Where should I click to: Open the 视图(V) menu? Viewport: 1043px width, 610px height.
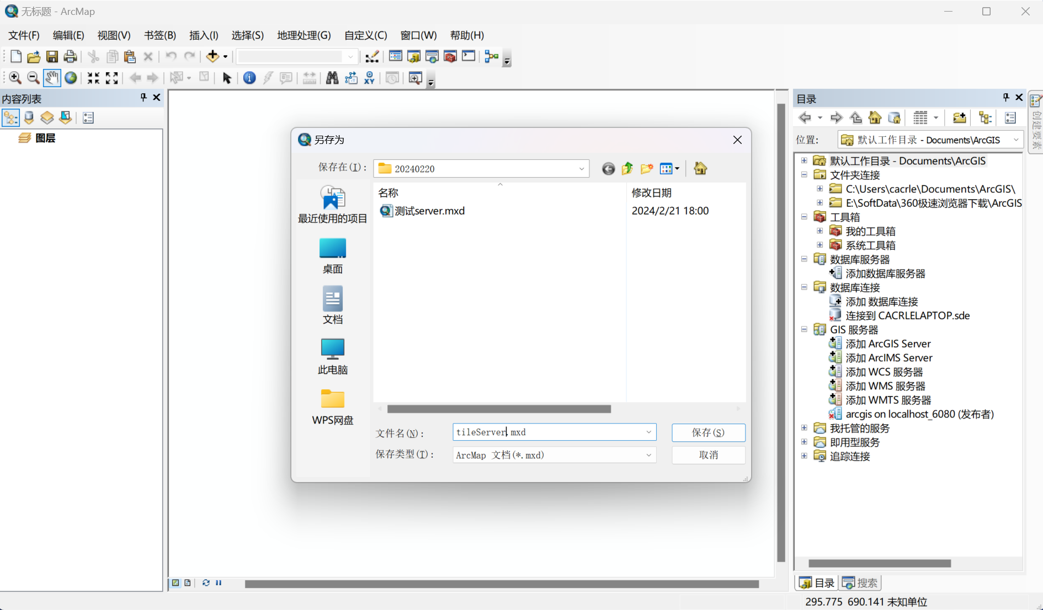pyautogui.click(x=114, y=35)
